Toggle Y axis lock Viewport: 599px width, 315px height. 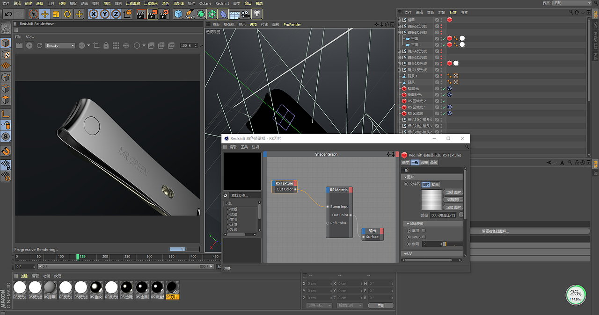click(105, 14)
